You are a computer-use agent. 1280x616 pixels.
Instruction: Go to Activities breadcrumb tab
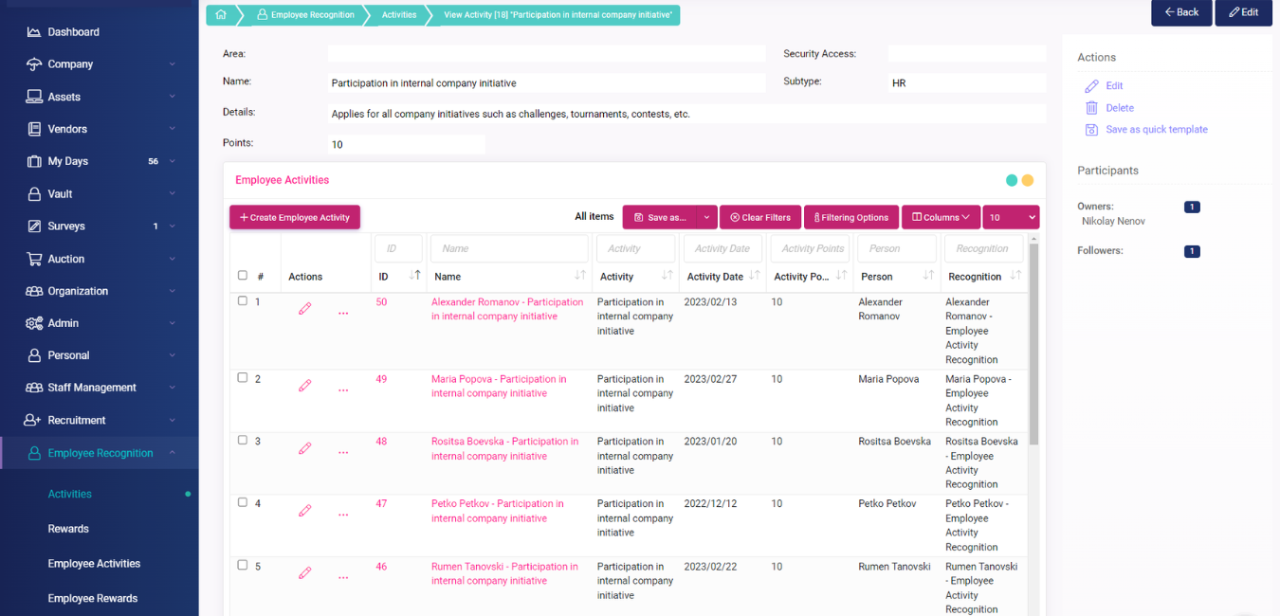tap(398, 14)
